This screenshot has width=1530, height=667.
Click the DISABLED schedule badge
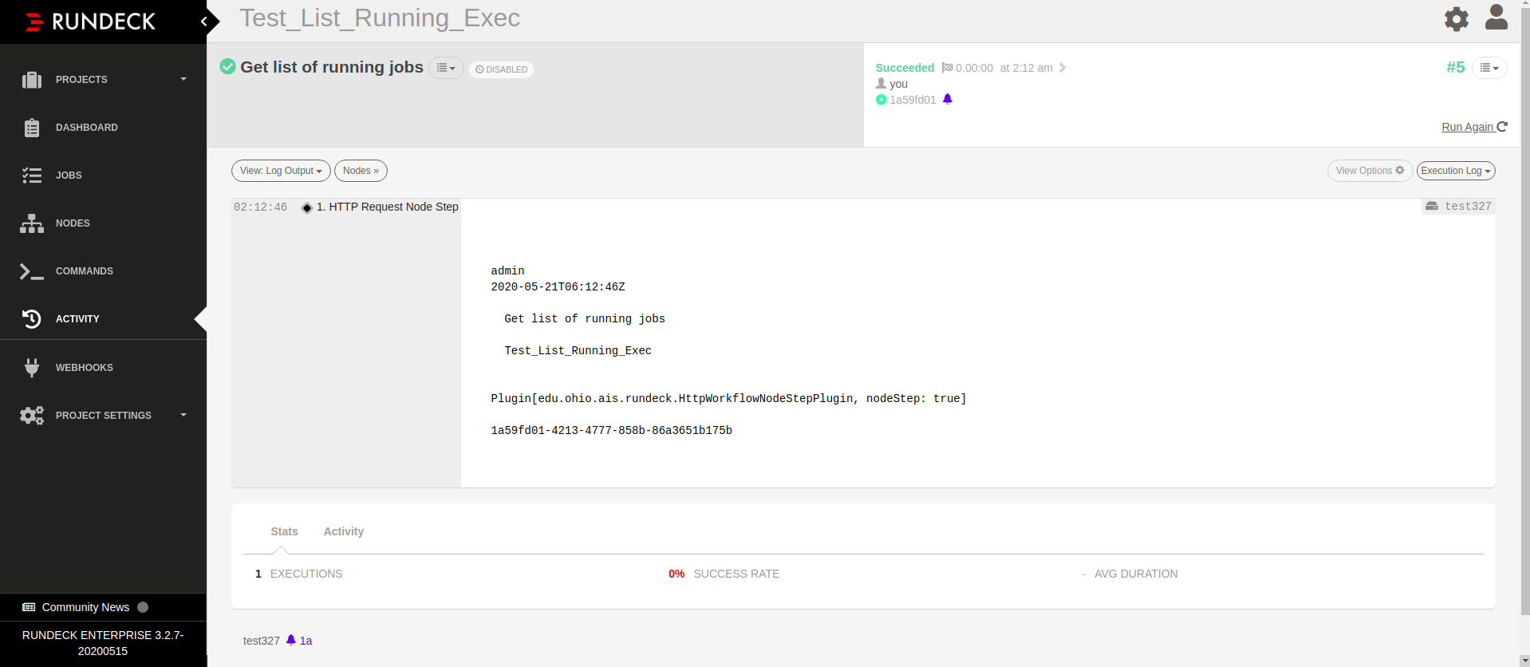[502, 69]
